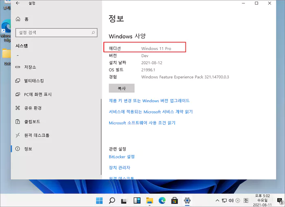Click the sidebar vertical scrollbar
This screenshot has height=207, width=285.
click(x=101, y=137)
